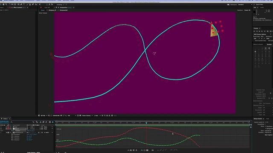273x153 pixels.
Task: Select the Zoom magnifier tool
Action: point(6,5)
